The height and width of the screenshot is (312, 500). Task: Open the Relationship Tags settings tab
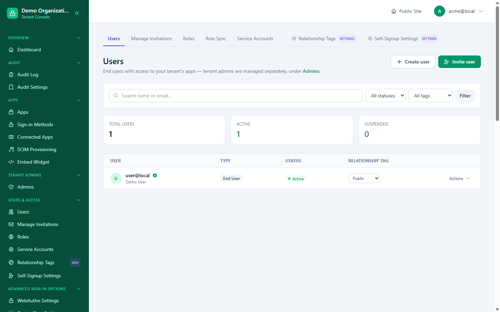[x=324, y=38]
